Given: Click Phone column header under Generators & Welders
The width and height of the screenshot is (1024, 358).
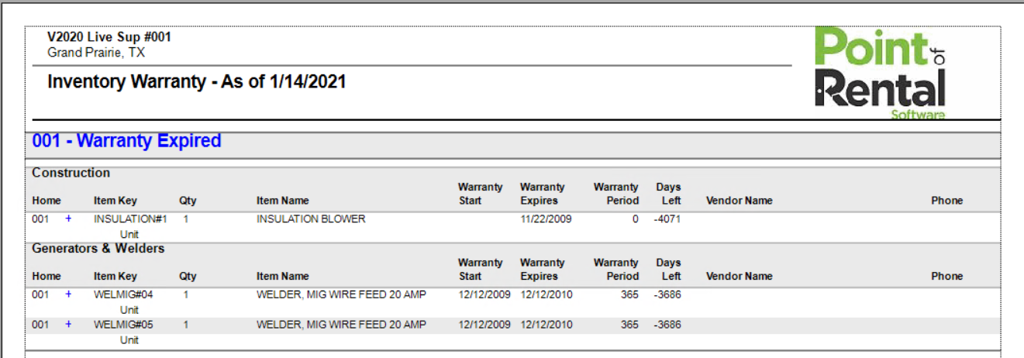Looking at the screenshot, I should click(x=946, y=277).
